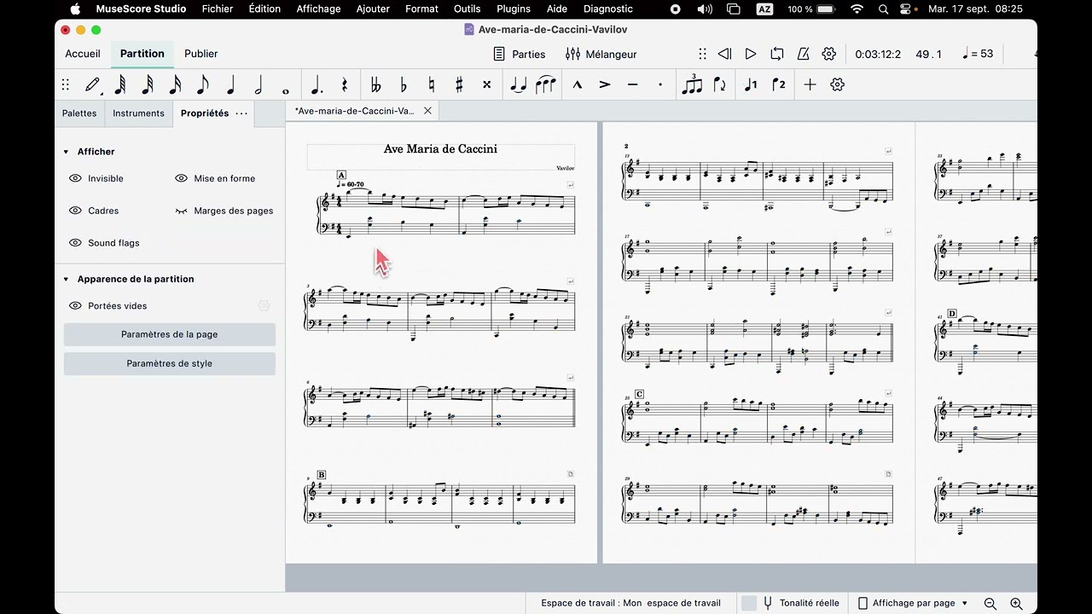Toggle visibility of Cadres
Image resolution: width=1092 pixels, height=614 pixels.
[x=75, y=211]
